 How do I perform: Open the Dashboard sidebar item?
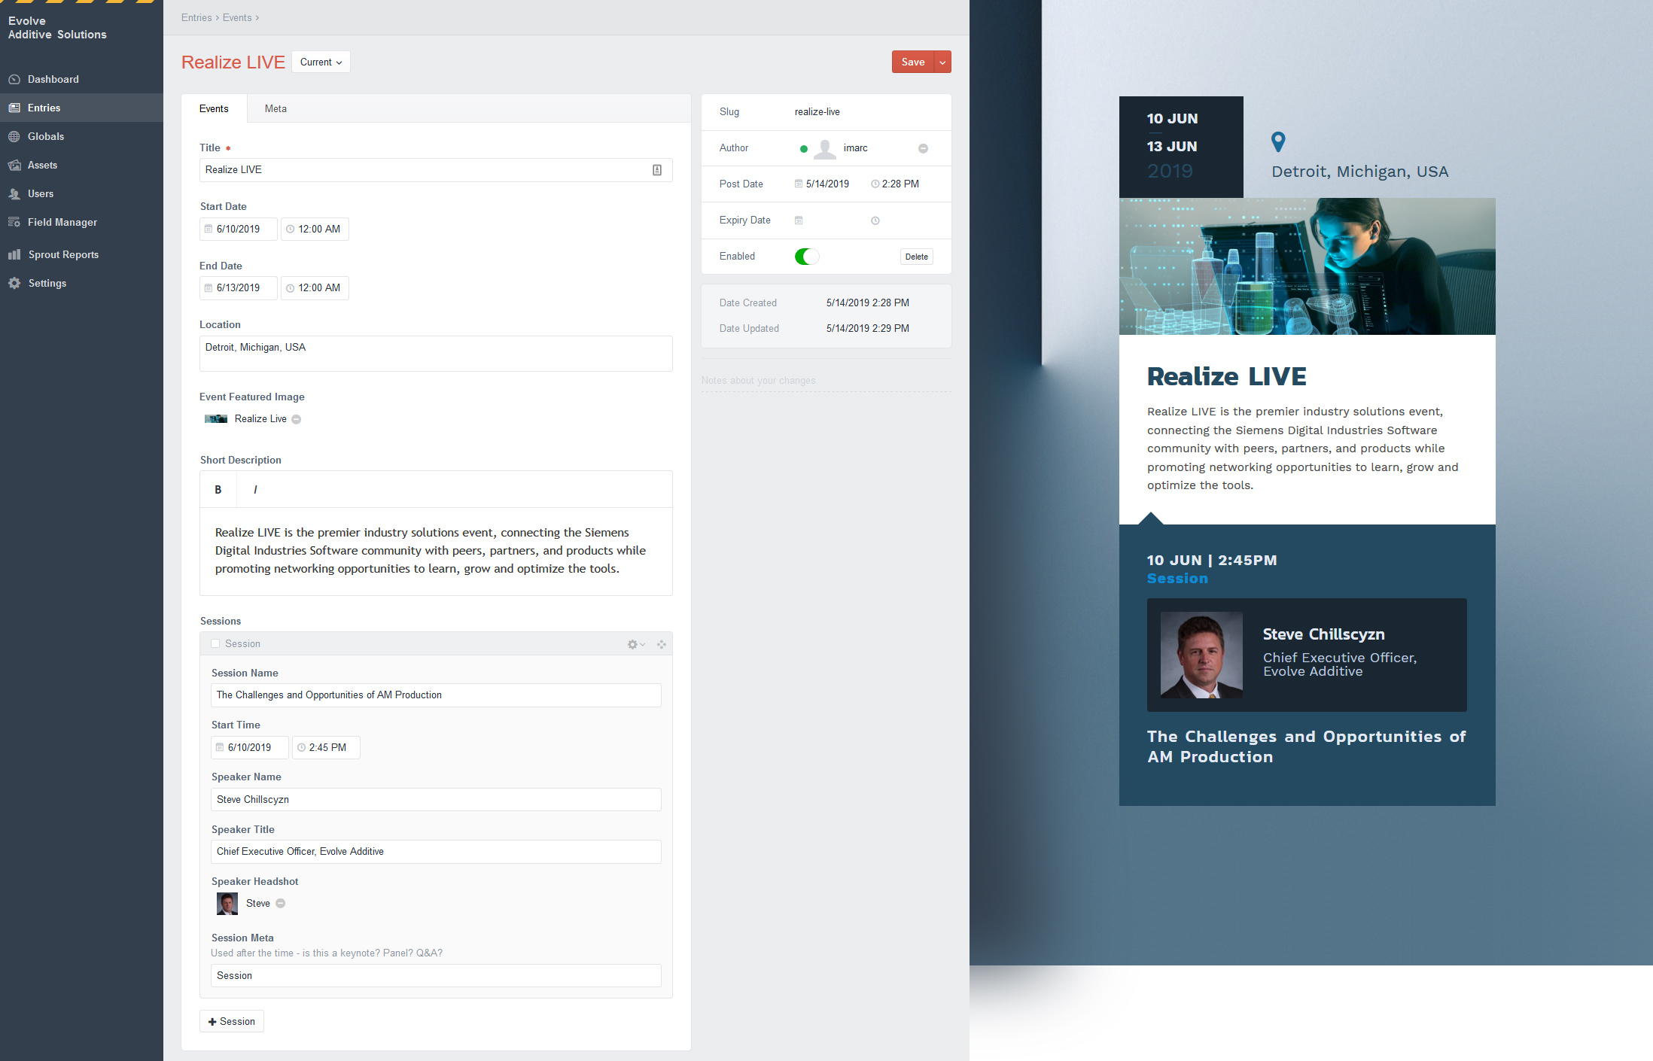81,79
